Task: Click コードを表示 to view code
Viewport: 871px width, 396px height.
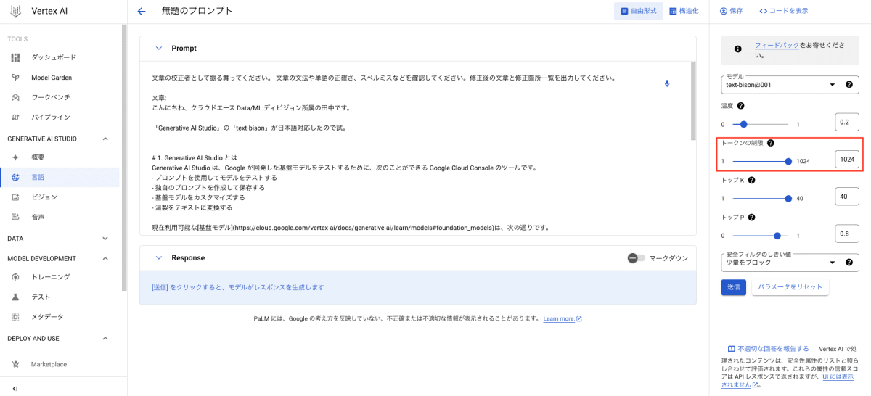Action: pyautogui.click(x=784, y=11)
